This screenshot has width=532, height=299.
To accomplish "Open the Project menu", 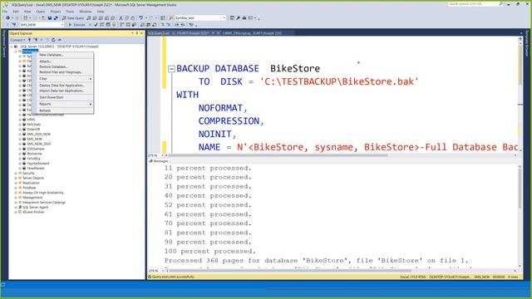I will pyautogui.click(x=56, y=12).
